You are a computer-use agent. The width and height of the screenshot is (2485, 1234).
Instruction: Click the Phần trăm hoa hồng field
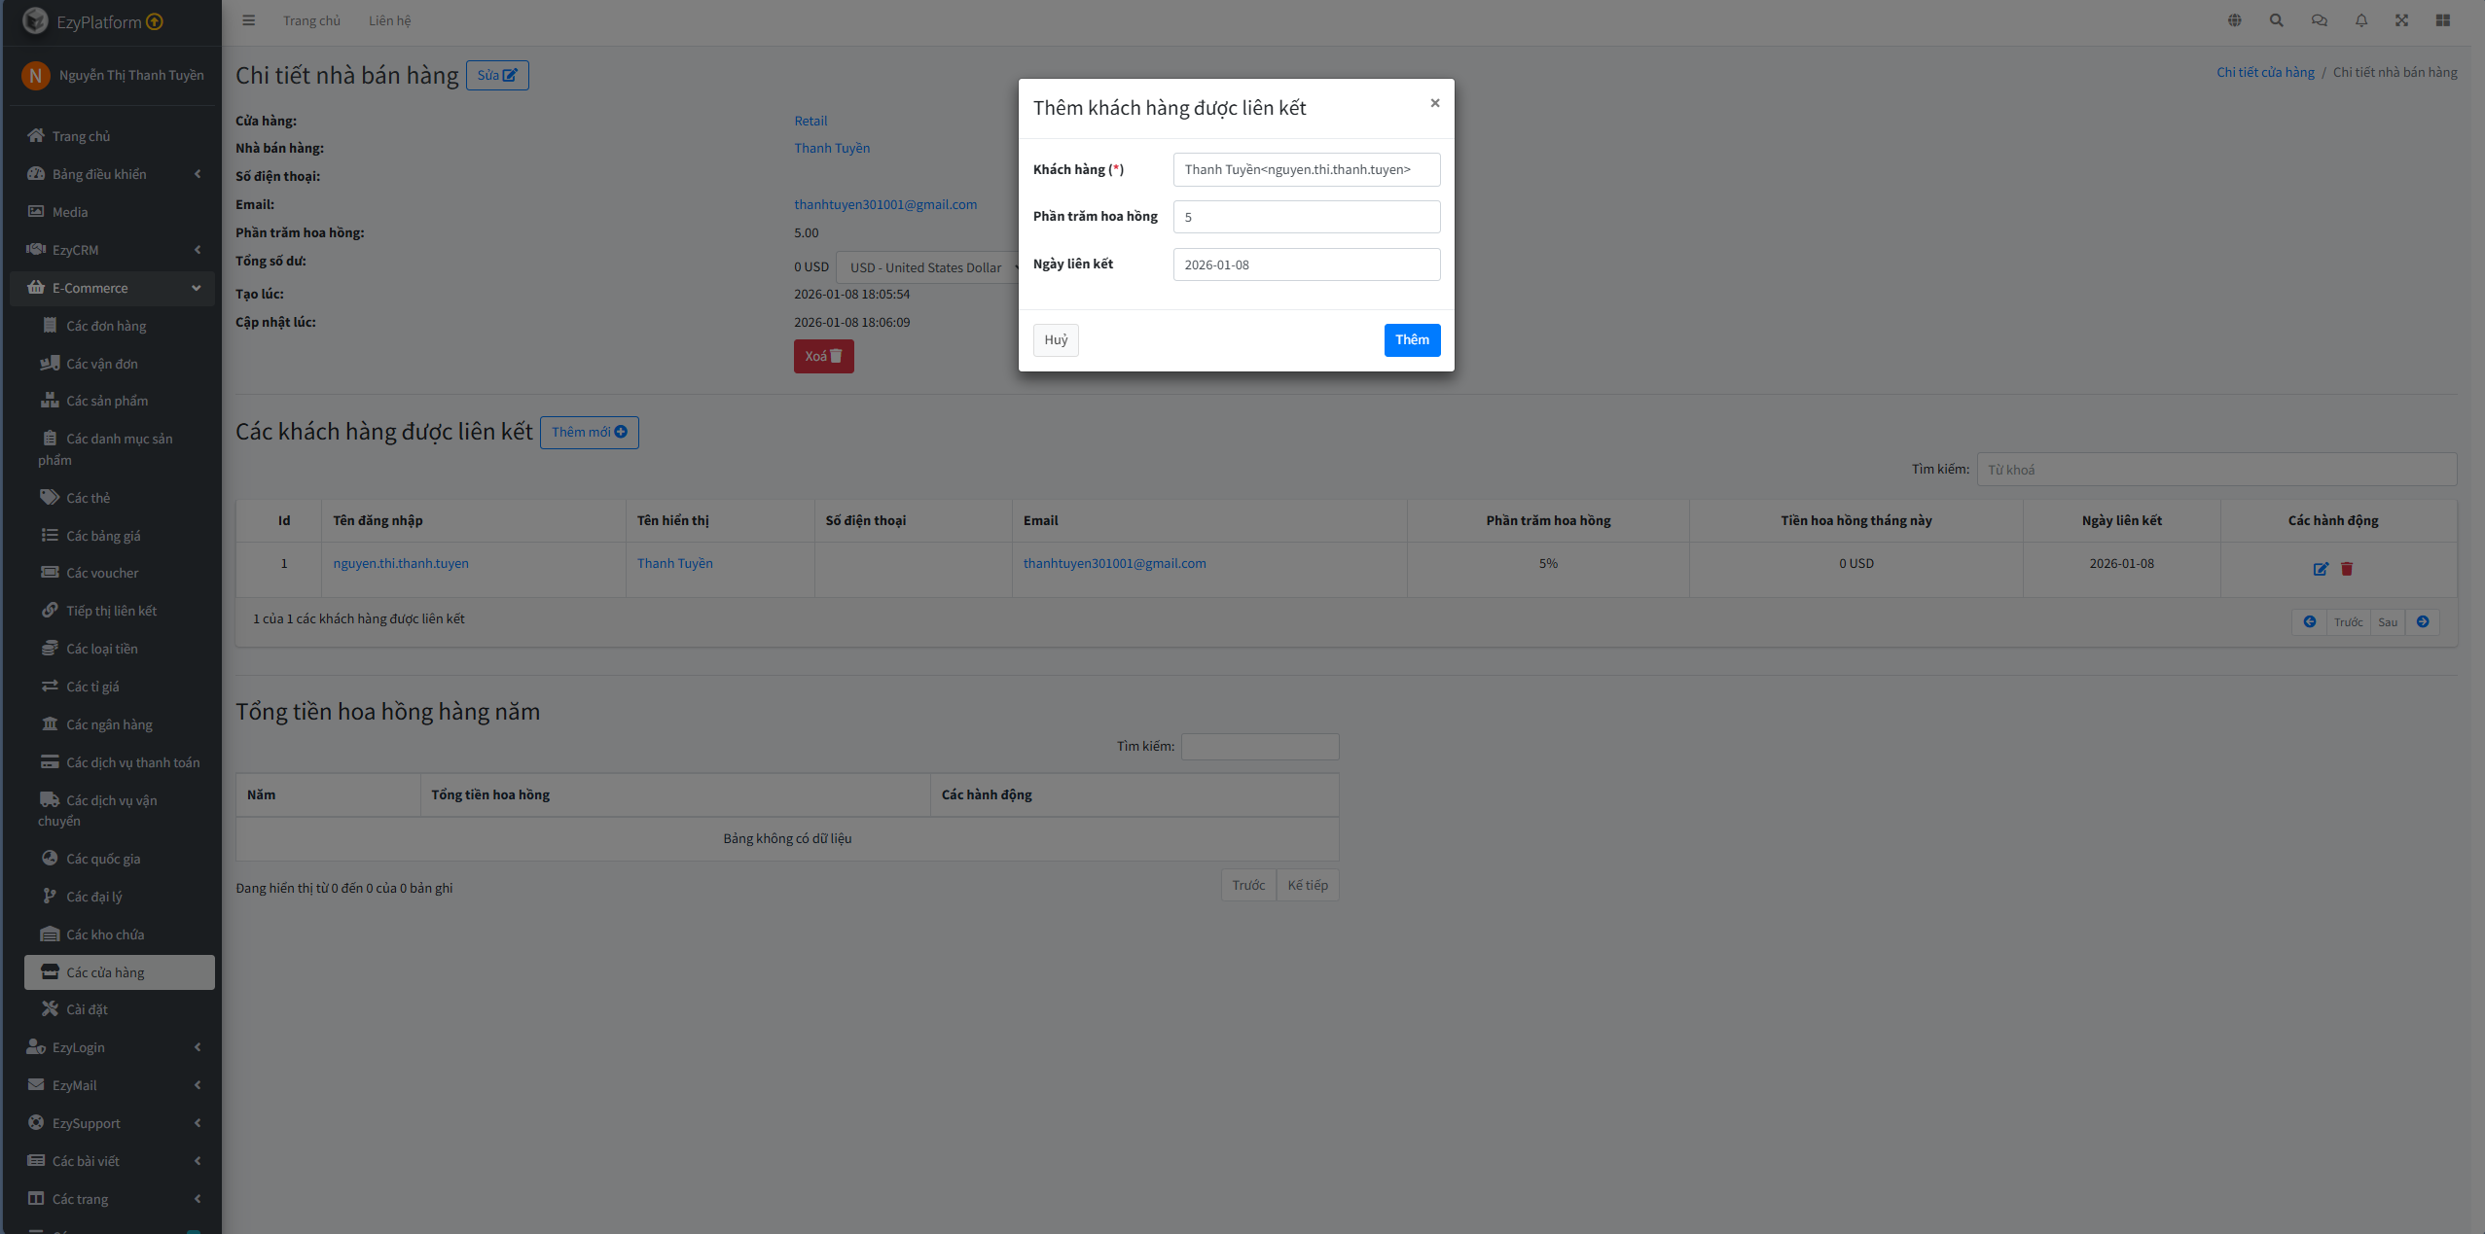click(1306, 217)
